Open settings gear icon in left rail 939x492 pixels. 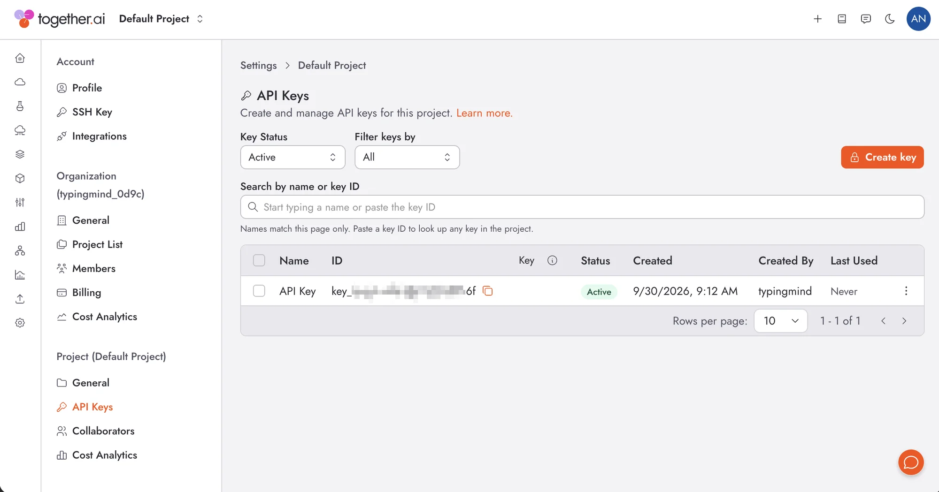(x=20, y=323)
